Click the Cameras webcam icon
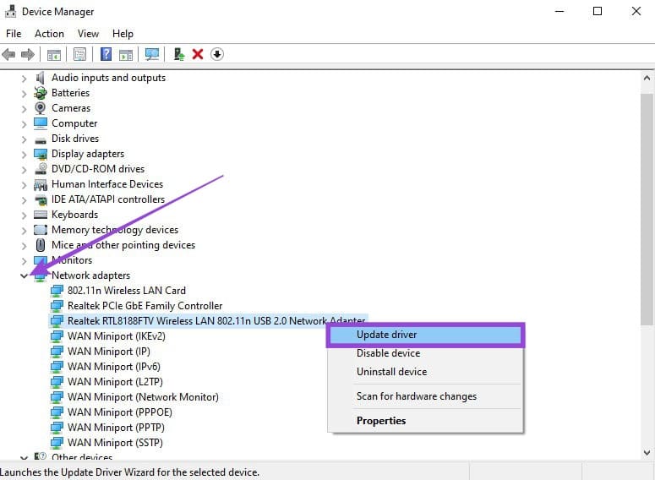This screenshot has width=655, height=480. pos(40,108)
